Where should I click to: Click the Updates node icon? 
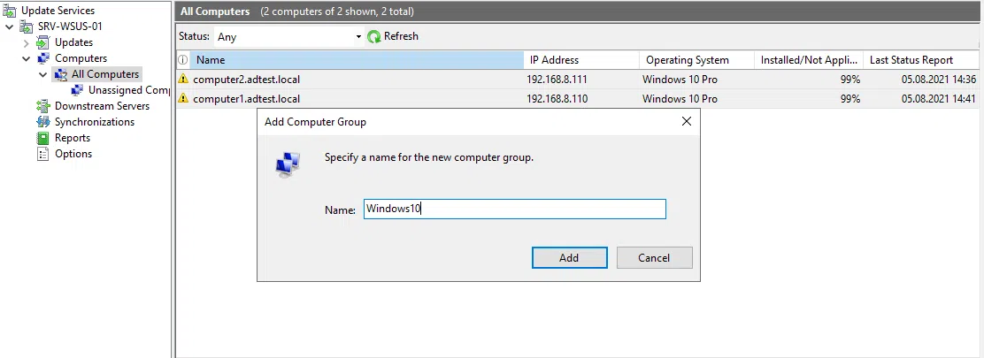pyautogui.click(x=43, y=42)
